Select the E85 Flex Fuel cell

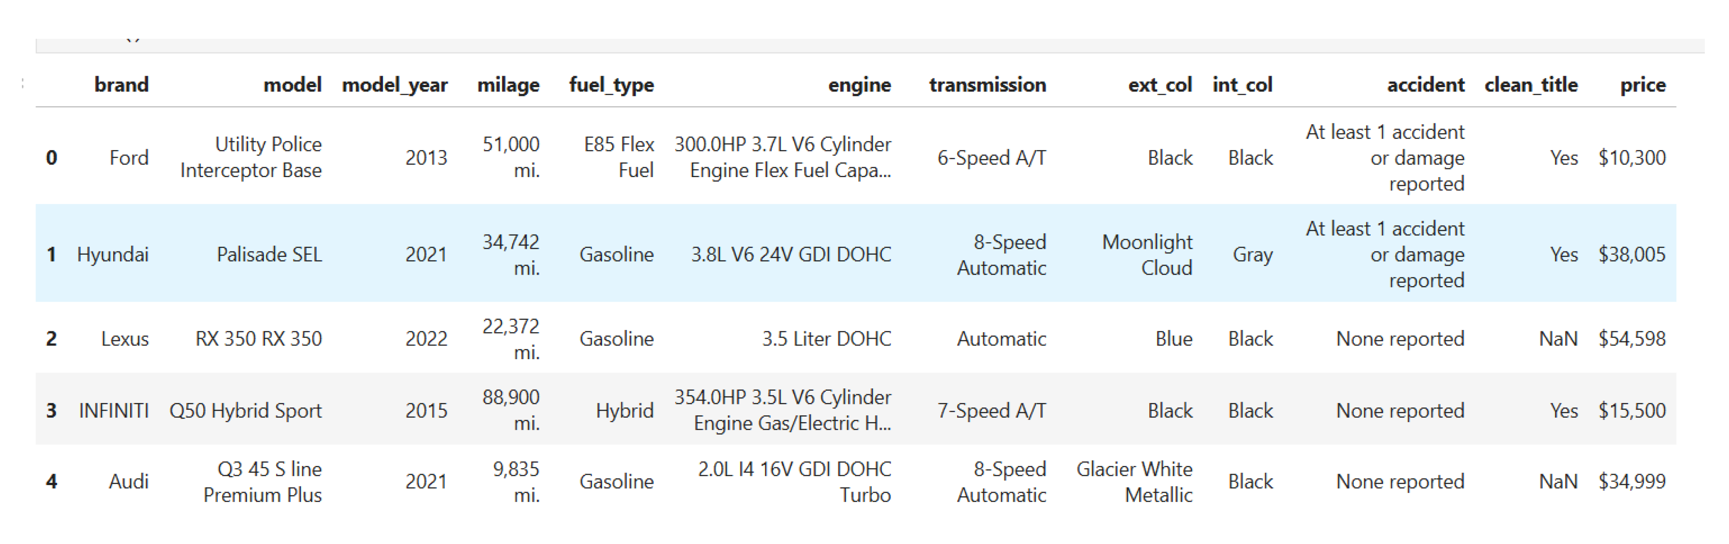619,157
